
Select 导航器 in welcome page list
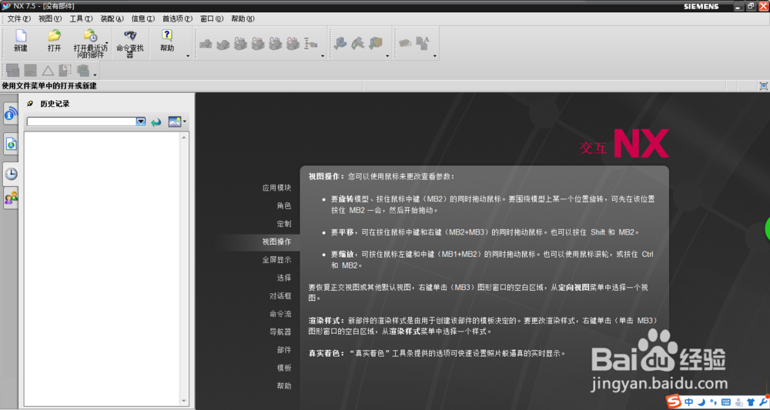[280, 332]
